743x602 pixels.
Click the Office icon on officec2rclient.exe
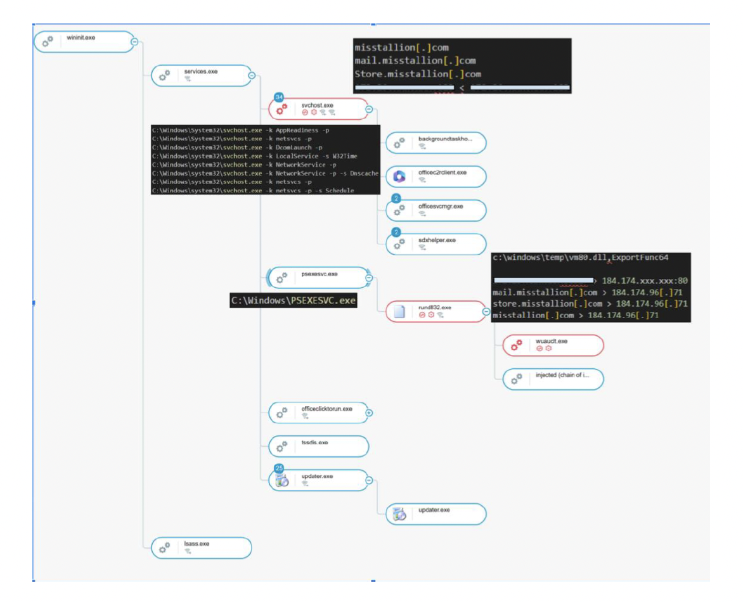(399, 177)
